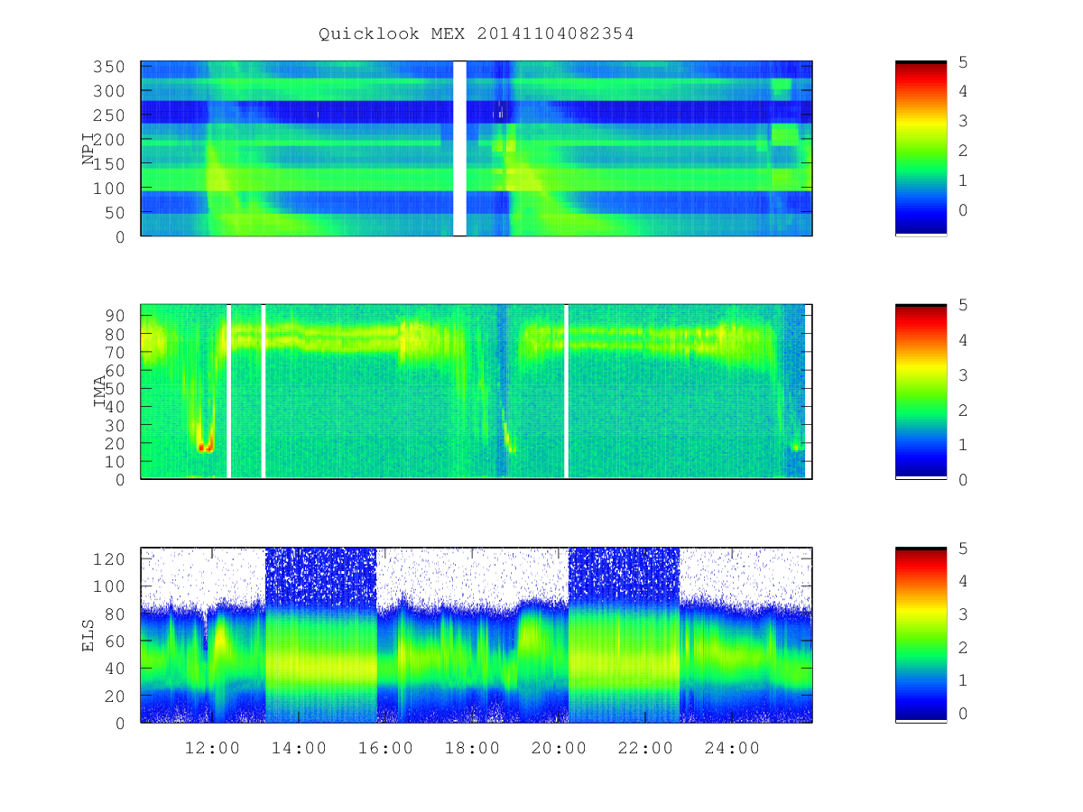
Task: Click the "20:00" time axis label
Action: point(560,748)
